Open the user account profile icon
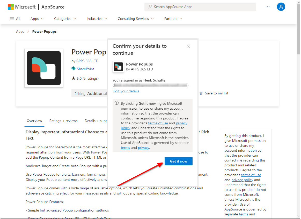This screenshot has height=219, width=301. click(281, 7)
